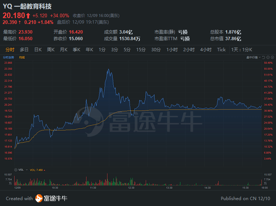Image resolution: width=276 pixels, height=206 pixels.
Task: Click the 分时走势 legend label
Action: tap(8, 57)
